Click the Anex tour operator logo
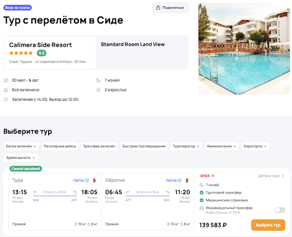The image size is (292, 237). point(205,176)
